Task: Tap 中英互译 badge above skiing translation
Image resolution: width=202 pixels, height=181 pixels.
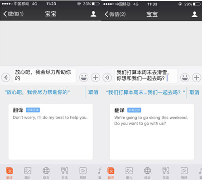Action: tap(134, 110)
